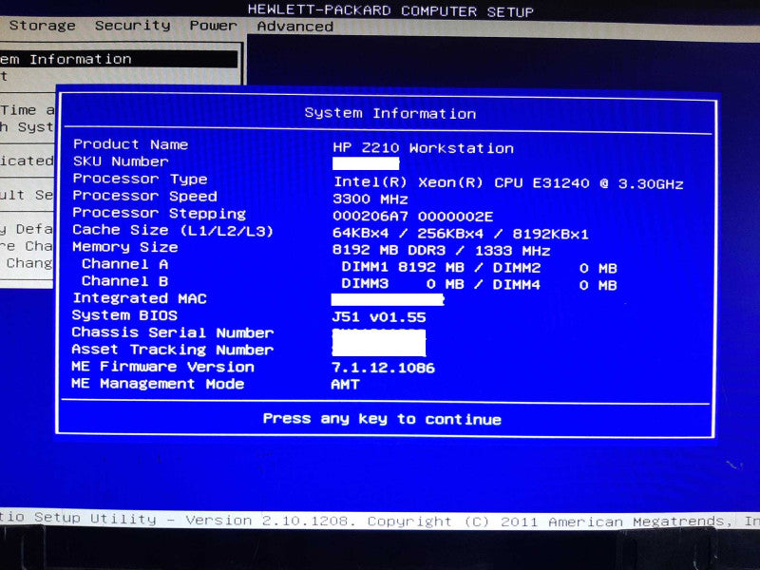This screenshot has width=760, height=570.
Task: Click the Hewlett-Packard Computer Setup title
Action: click(390, 10)
